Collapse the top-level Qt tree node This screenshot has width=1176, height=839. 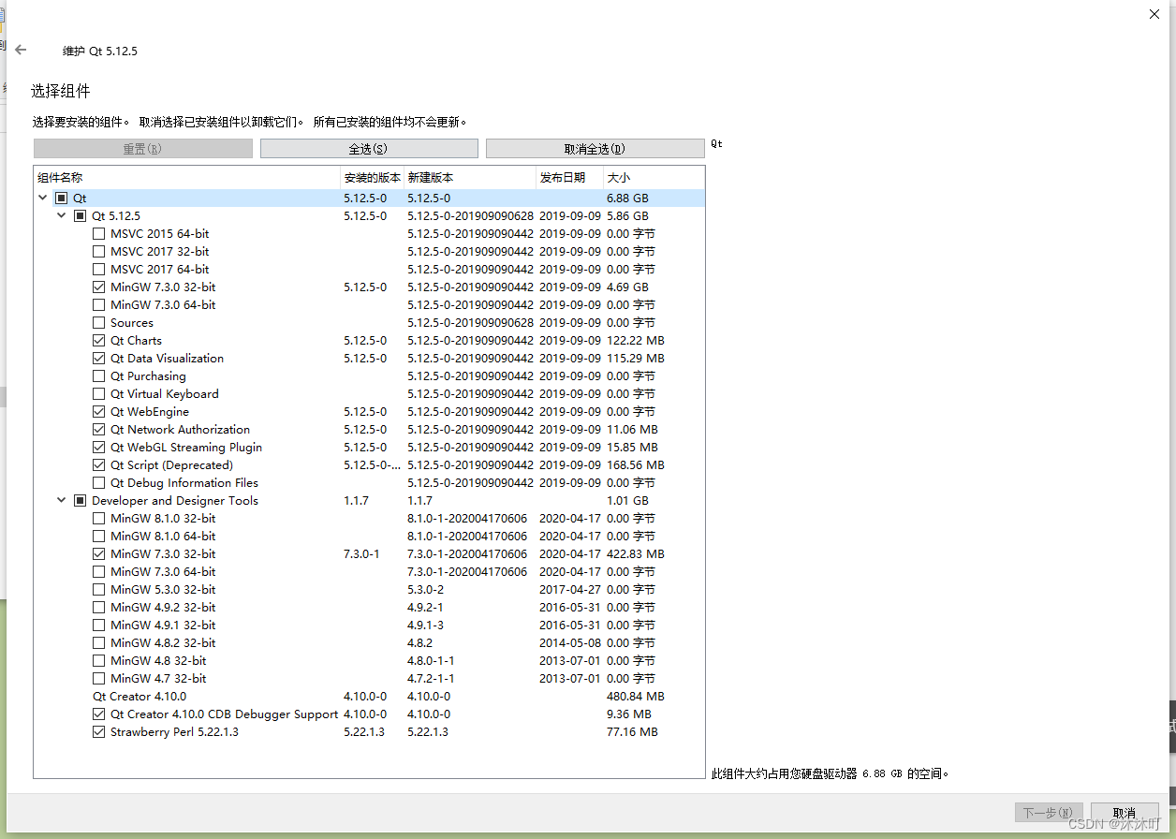tap(43, 199)
